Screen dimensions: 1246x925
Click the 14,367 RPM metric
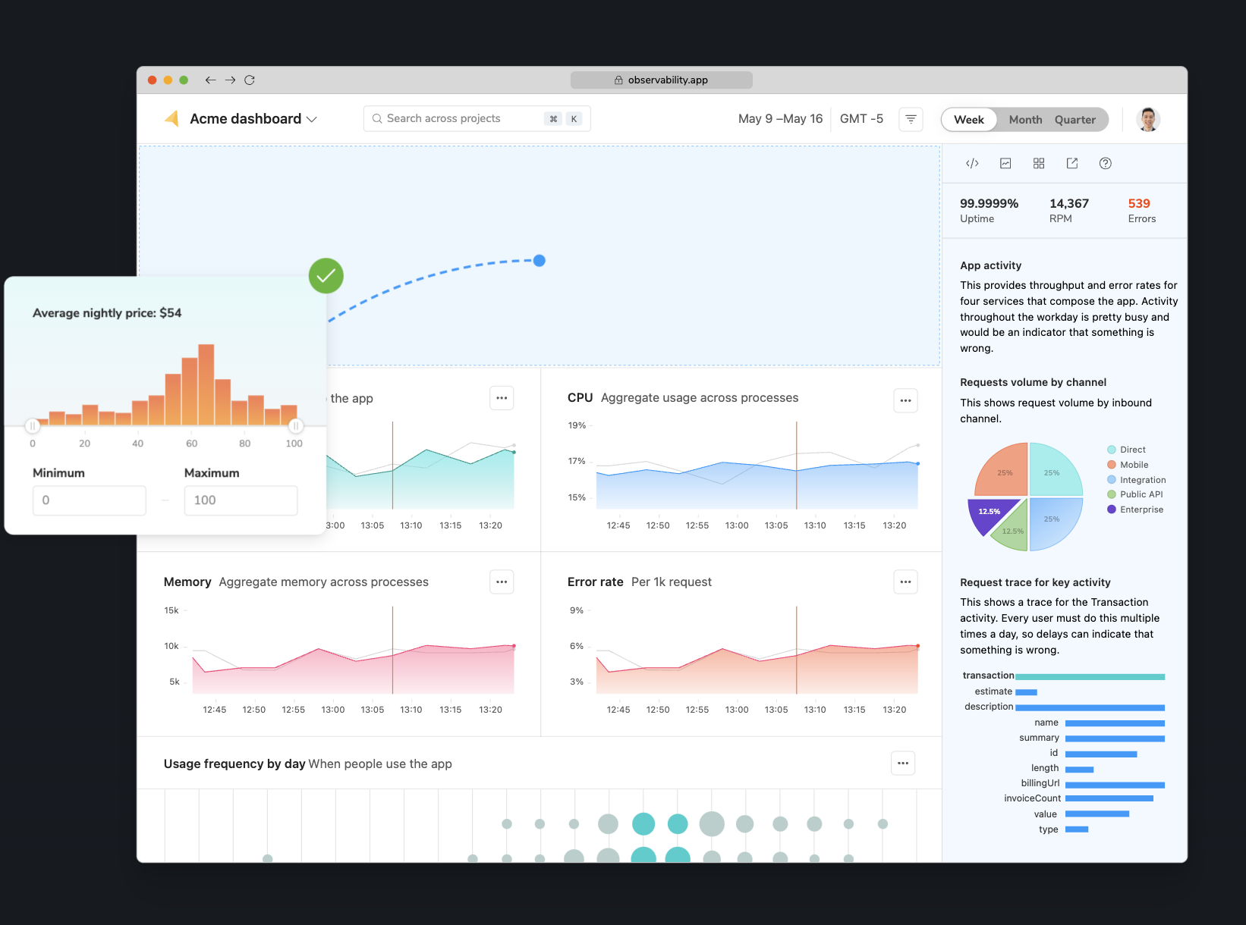(1068, 210)
